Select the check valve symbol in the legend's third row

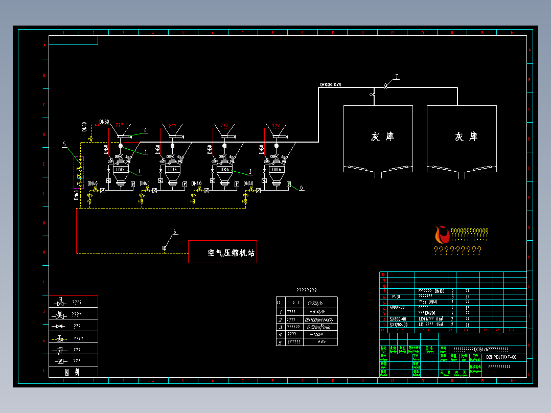(58, 326)
